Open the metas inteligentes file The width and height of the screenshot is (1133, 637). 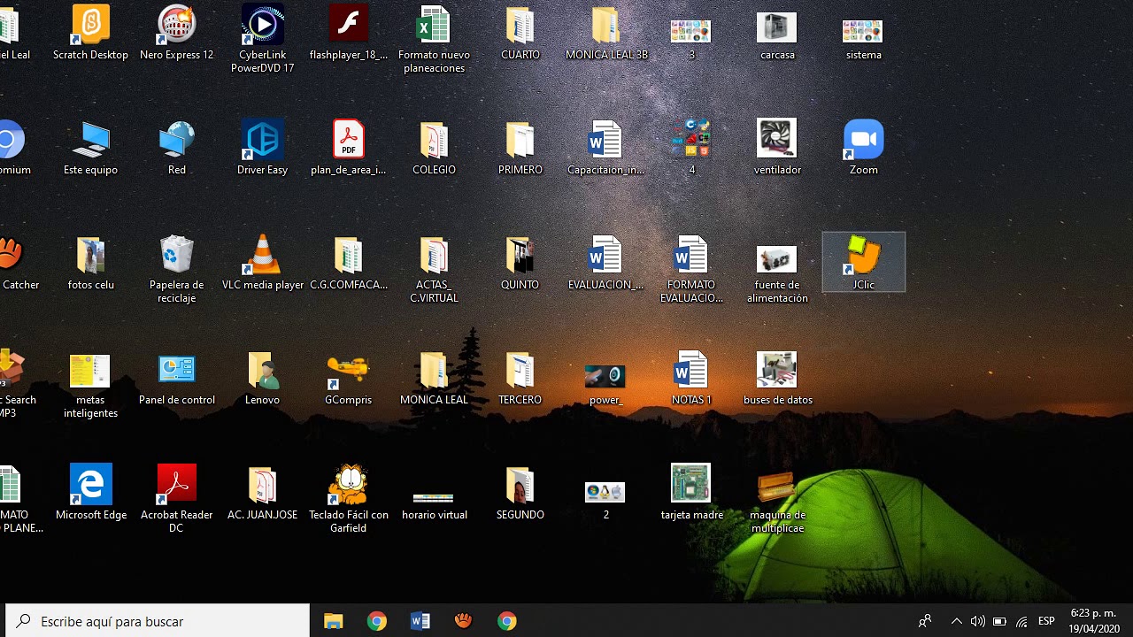tap(90, 385)
